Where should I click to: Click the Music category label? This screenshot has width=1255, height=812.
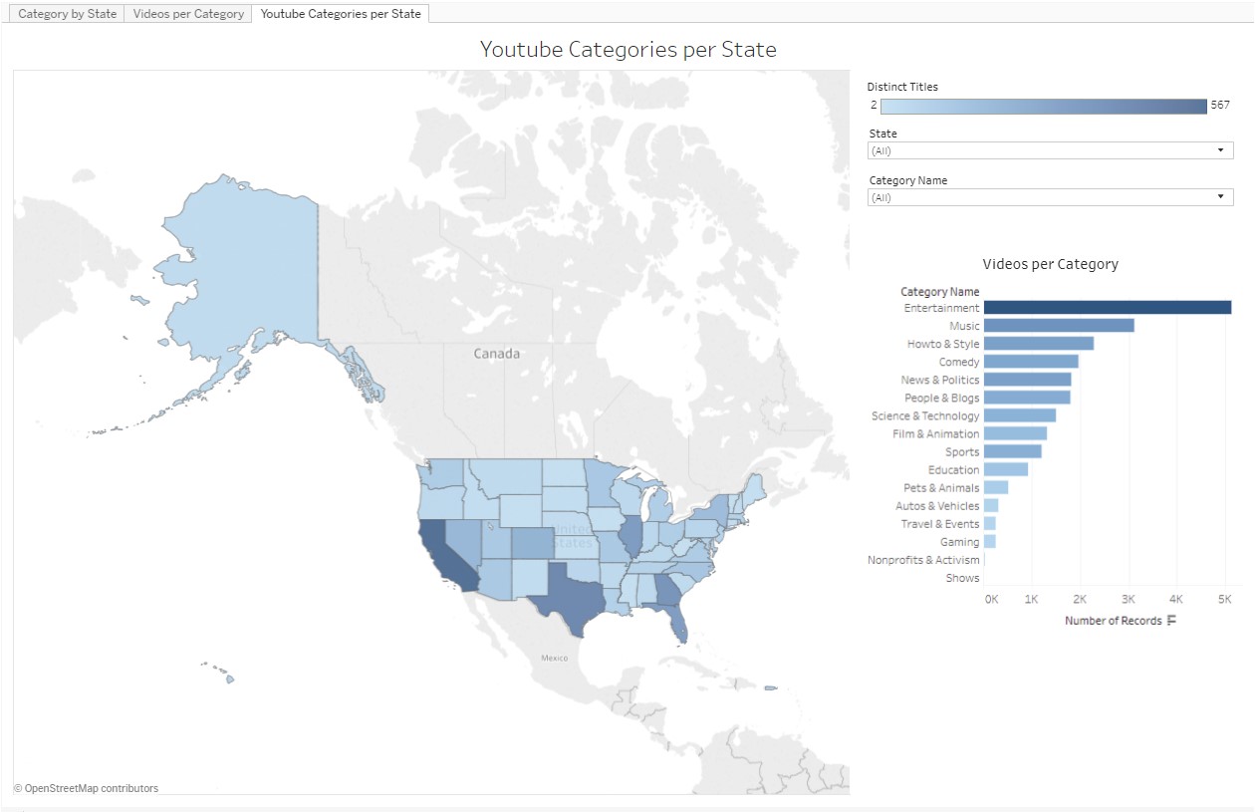pos(964,327)
